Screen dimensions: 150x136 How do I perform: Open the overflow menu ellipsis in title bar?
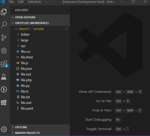(48, 2)
